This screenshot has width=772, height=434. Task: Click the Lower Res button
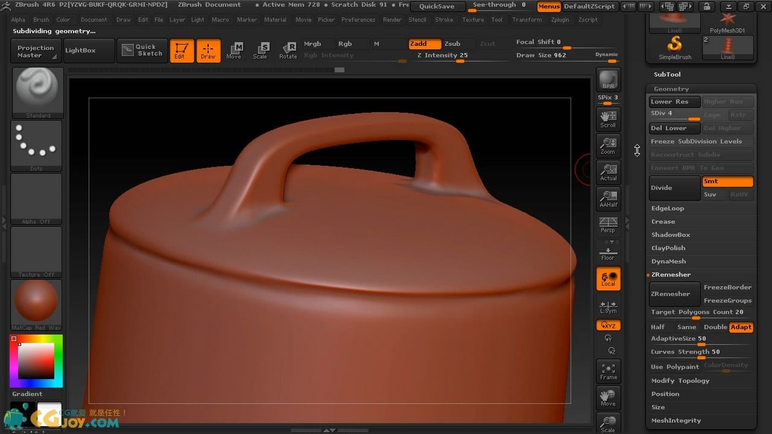pyautogui.click(x=674, y=102)
